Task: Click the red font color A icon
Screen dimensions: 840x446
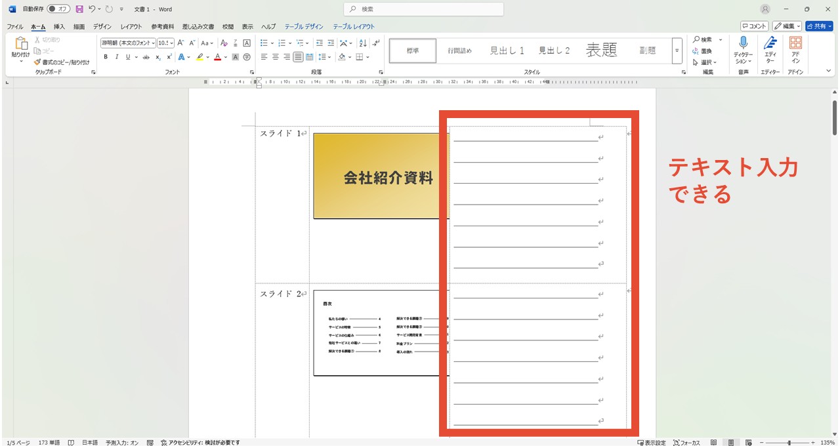Action: coord(218,57)
